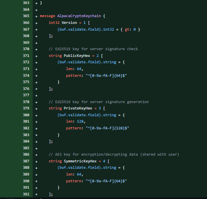Click the AES key comment on line 386
Viewport: 207px width, 199px height.
114,154
